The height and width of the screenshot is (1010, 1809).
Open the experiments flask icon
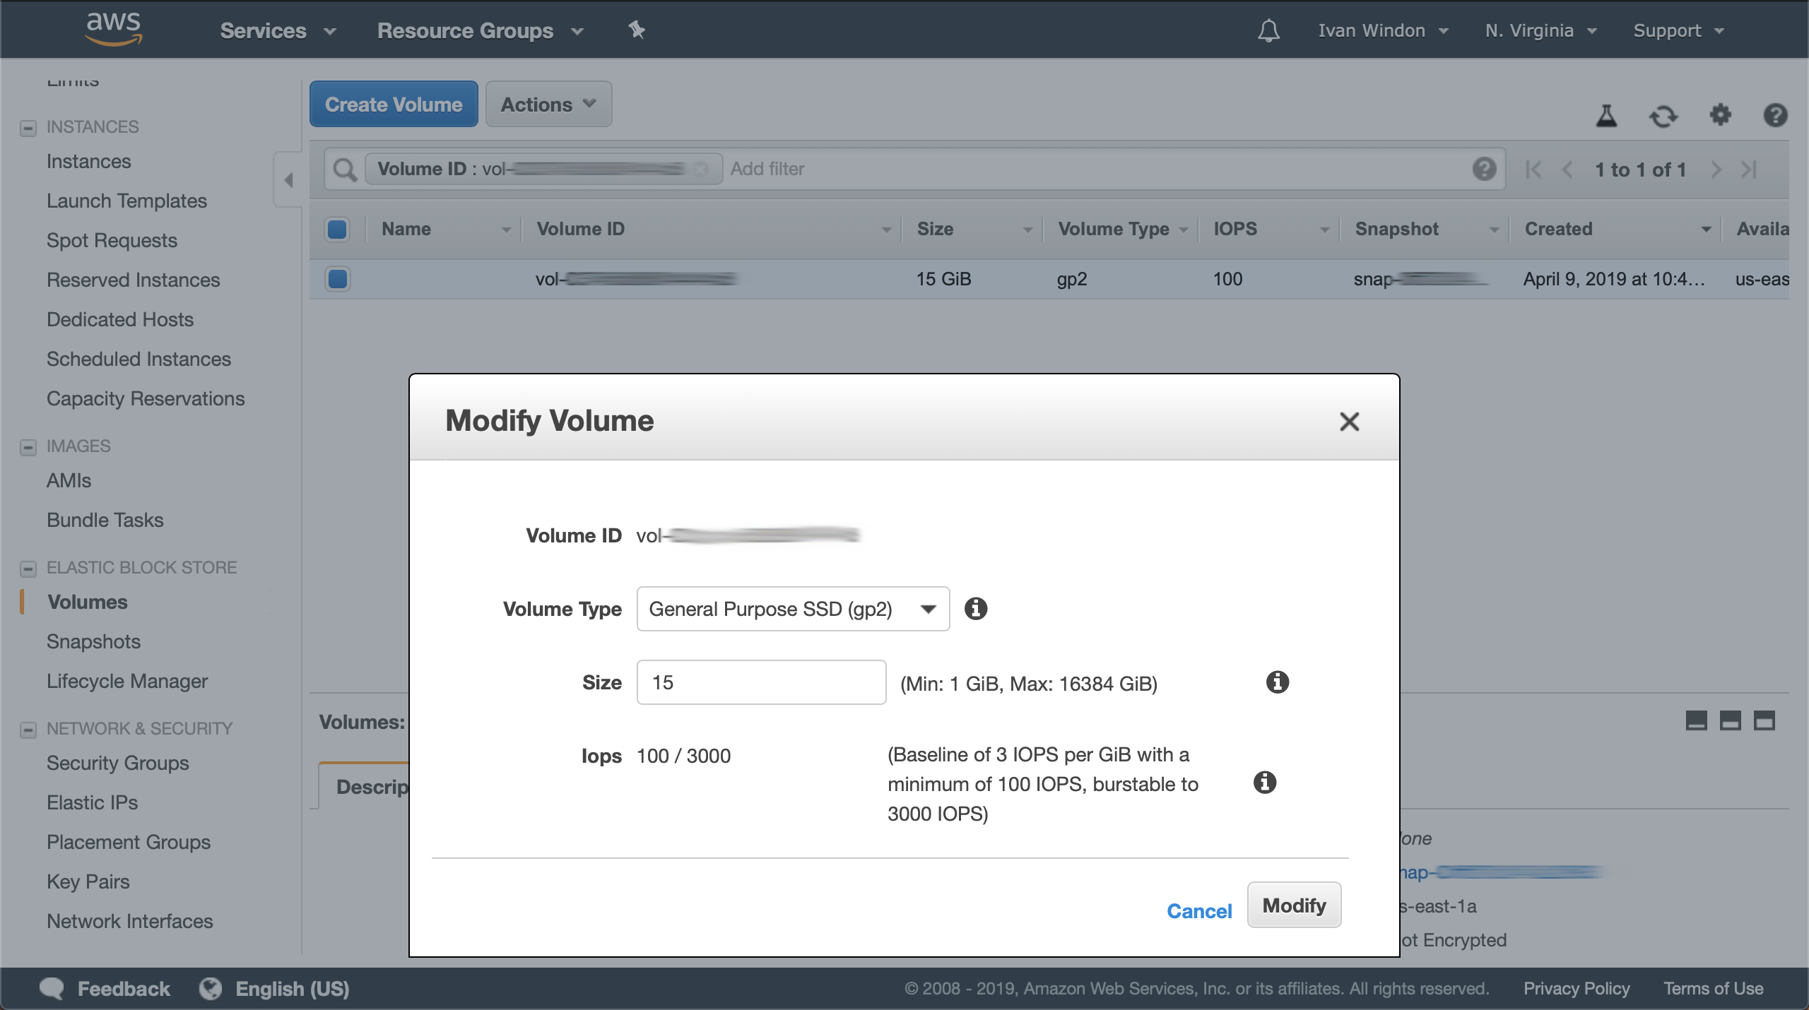point(1606,115)
